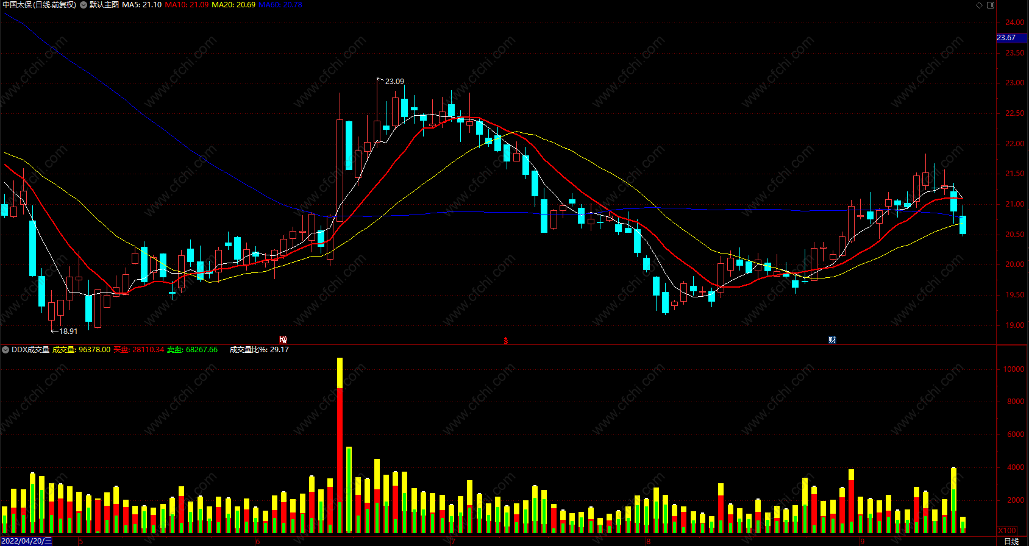Click the 23.67 price tag on axis
Viewport: 1029px width, 546px height.
pos(1011,38)
